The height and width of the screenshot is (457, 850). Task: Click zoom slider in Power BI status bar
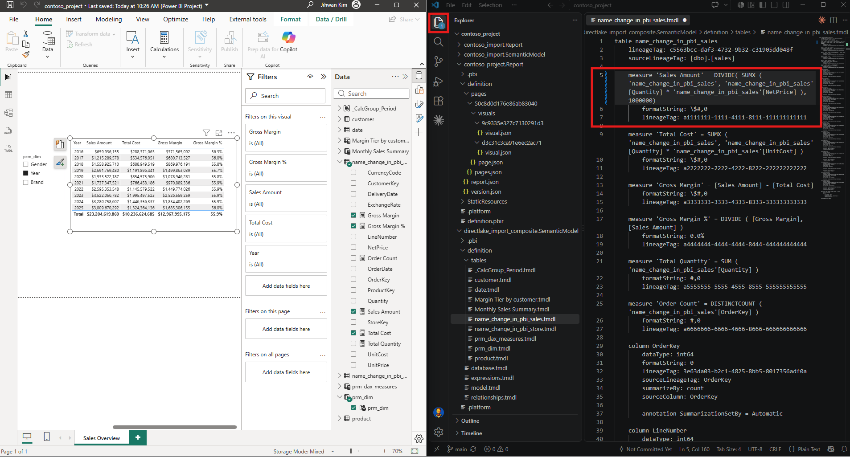[x=351, y=451]
